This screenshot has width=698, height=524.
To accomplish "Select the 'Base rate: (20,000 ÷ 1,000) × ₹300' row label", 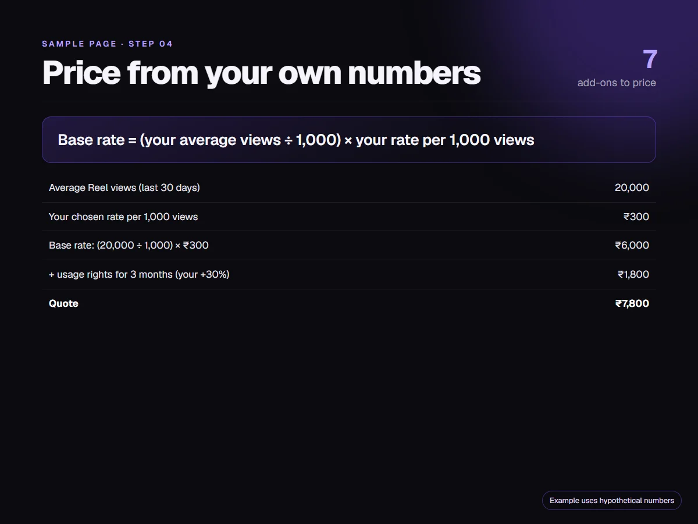I will pos(129,245).
